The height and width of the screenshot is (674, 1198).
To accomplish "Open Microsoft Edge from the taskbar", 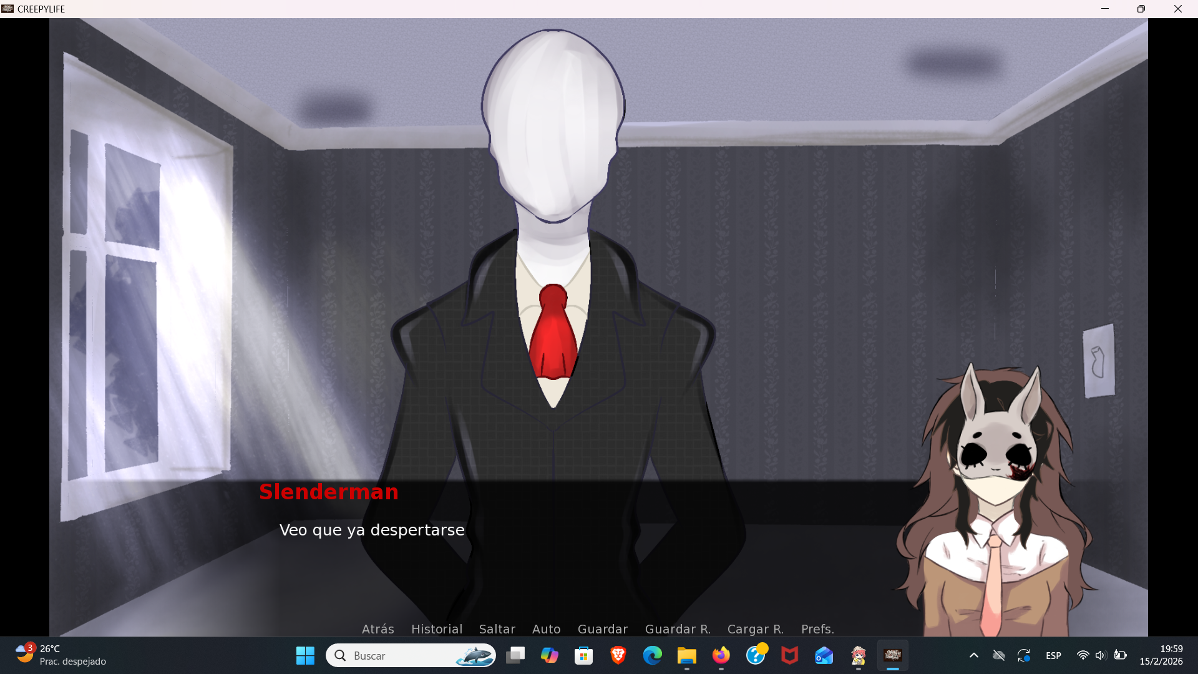I will click(653, 655).
